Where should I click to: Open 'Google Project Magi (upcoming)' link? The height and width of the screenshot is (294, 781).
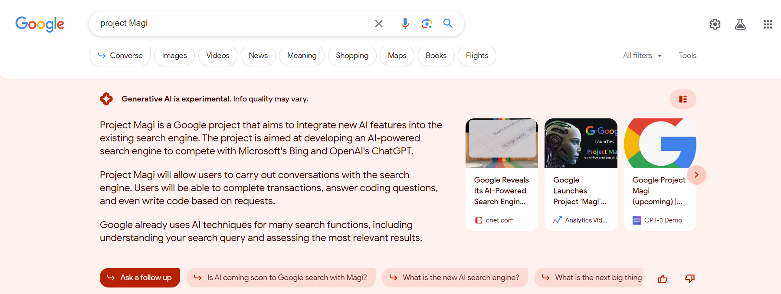tap(659, 191)
